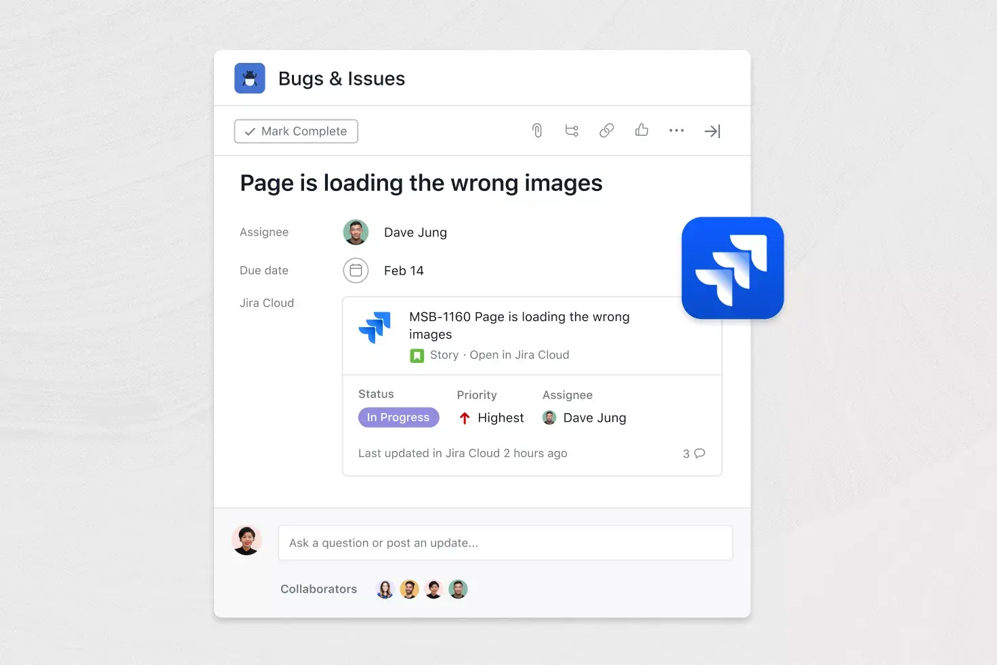Click the copy task link icon
Image resolution: width=997 pixels, height=665 pixels.
coord(606,130)
